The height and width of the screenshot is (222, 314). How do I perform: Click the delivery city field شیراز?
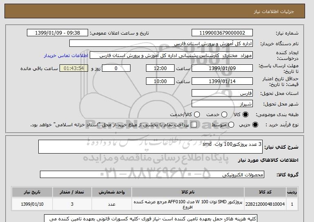pos(222,104)
